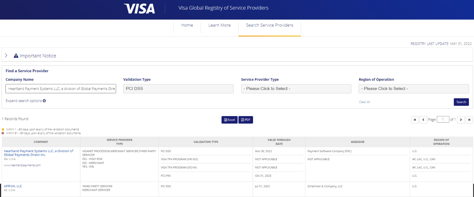Select the Search Service Providers tab

[269, 25]
